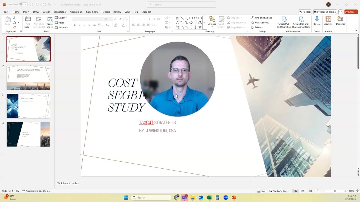Screen dimensions: 360x202
Task: Open the Select dropdown in Editing
Action: [x=257, y=27]
